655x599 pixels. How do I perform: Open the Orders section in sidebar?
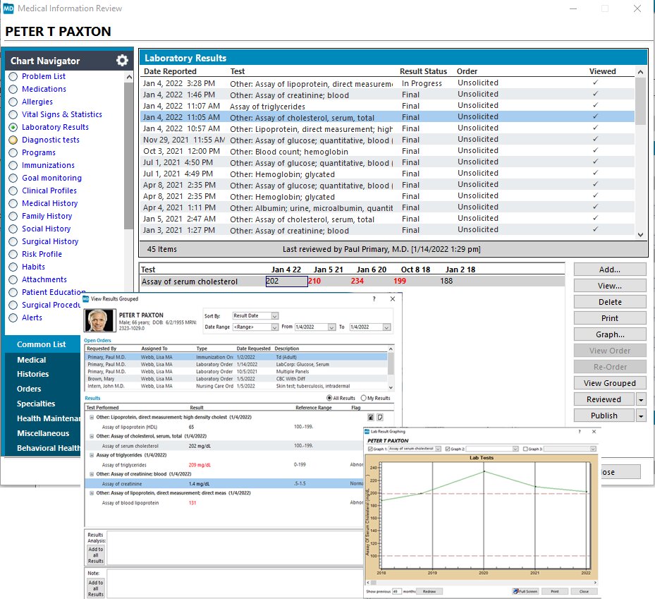point(29,389)
